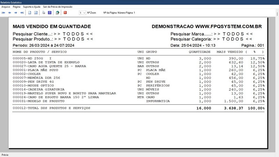Select row 000007-MEMÓRIA DDR 256
Screen dimensions: 279x157
[x=138, y=78]
